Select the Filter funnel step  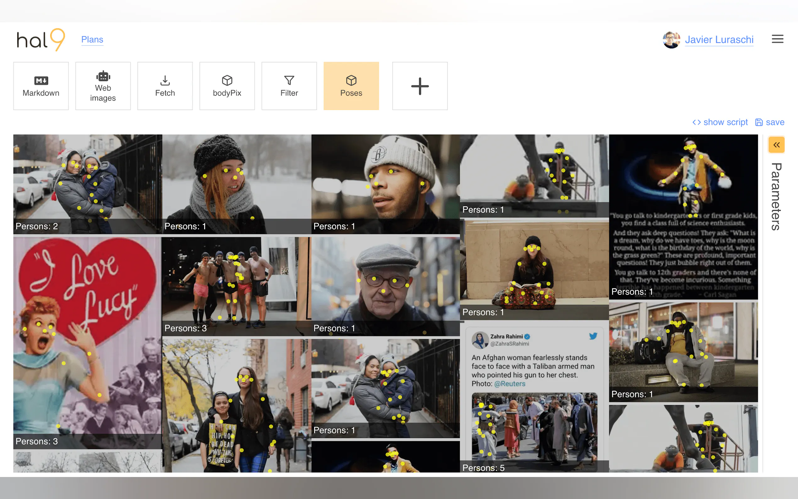(289, 86)
